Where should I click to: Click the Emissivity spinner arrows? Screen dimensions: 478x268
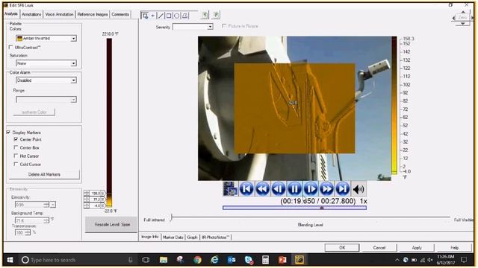click(46, 205)
